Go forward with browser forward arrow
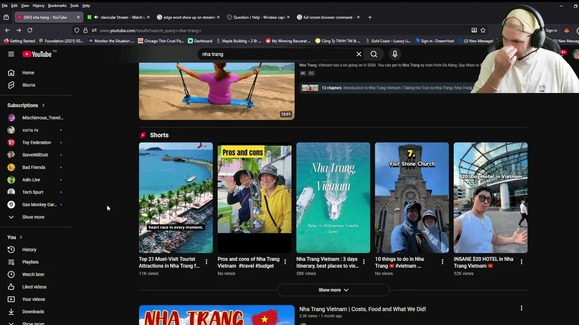This screenshot has width=579, height=325. pyautogui.click(x=19, y=30)
